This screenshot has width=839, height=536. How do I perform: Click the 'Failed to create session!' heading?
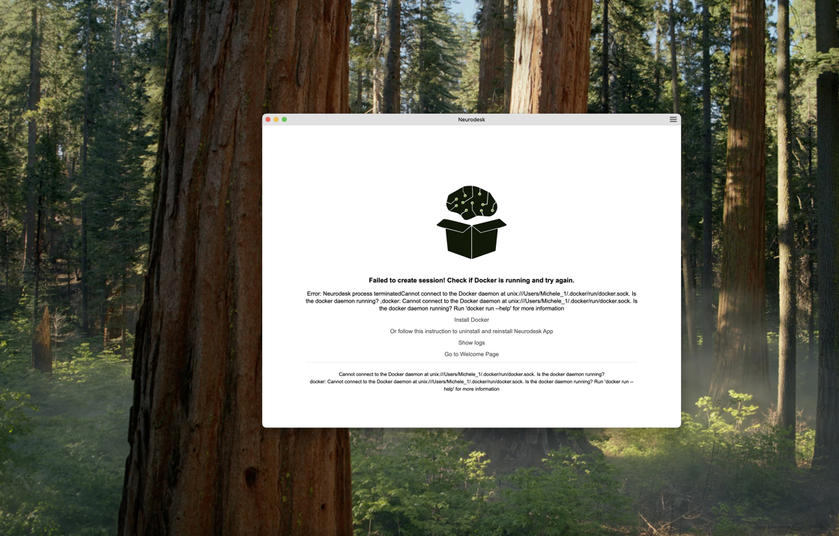click(x=471, y=280)
